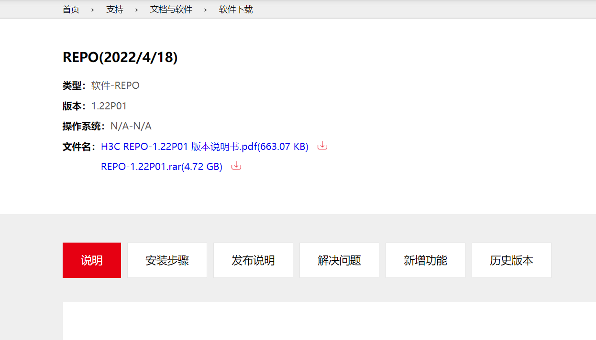Click download icon next to 版本说明书.pdf
This screenshot has width=596, height=340.
point(322,146)
